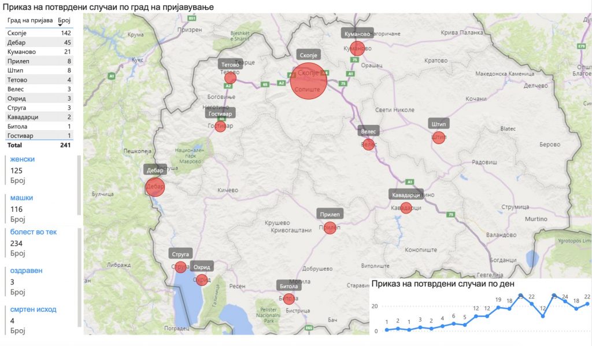Image resolution: width=592 pixels, height=346 pixels.
Task: Select the Битола red map marker
Action: pyautogui.click(x=288, y=299)
